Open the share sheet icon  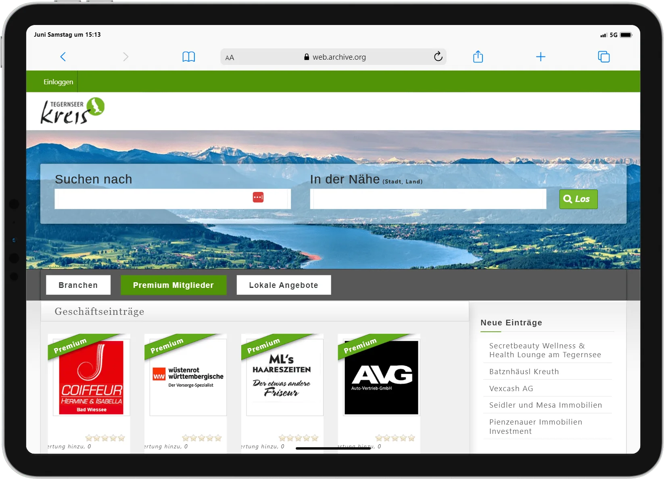point(478,56)
